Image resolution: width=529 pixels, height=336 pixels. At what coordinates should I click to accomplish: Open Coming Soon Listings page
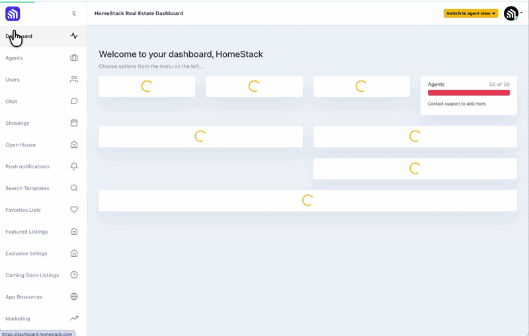pos(43,275)
